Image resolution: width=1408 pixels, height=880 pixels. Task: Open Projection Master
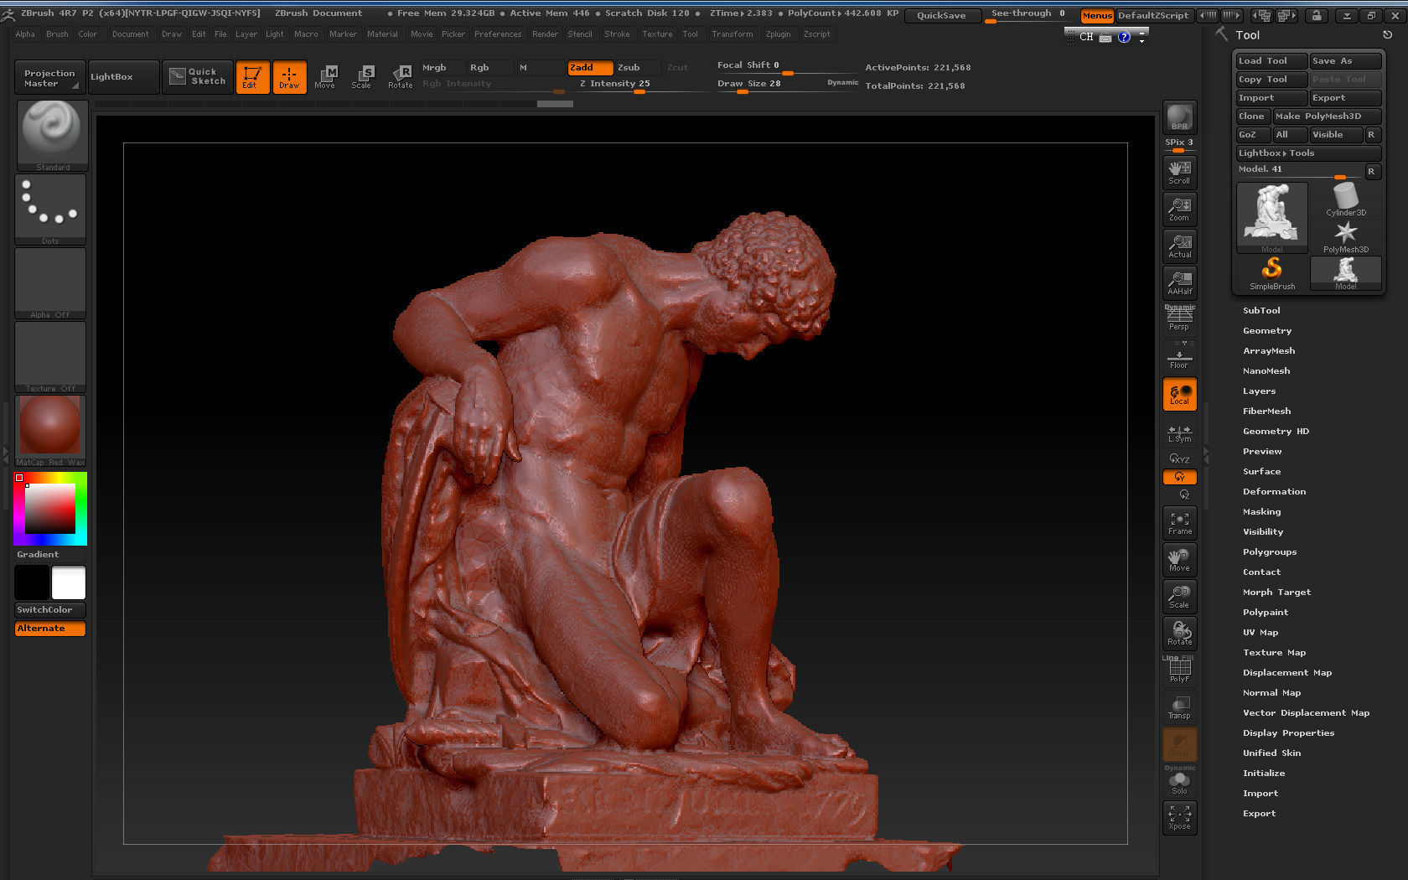49,77
